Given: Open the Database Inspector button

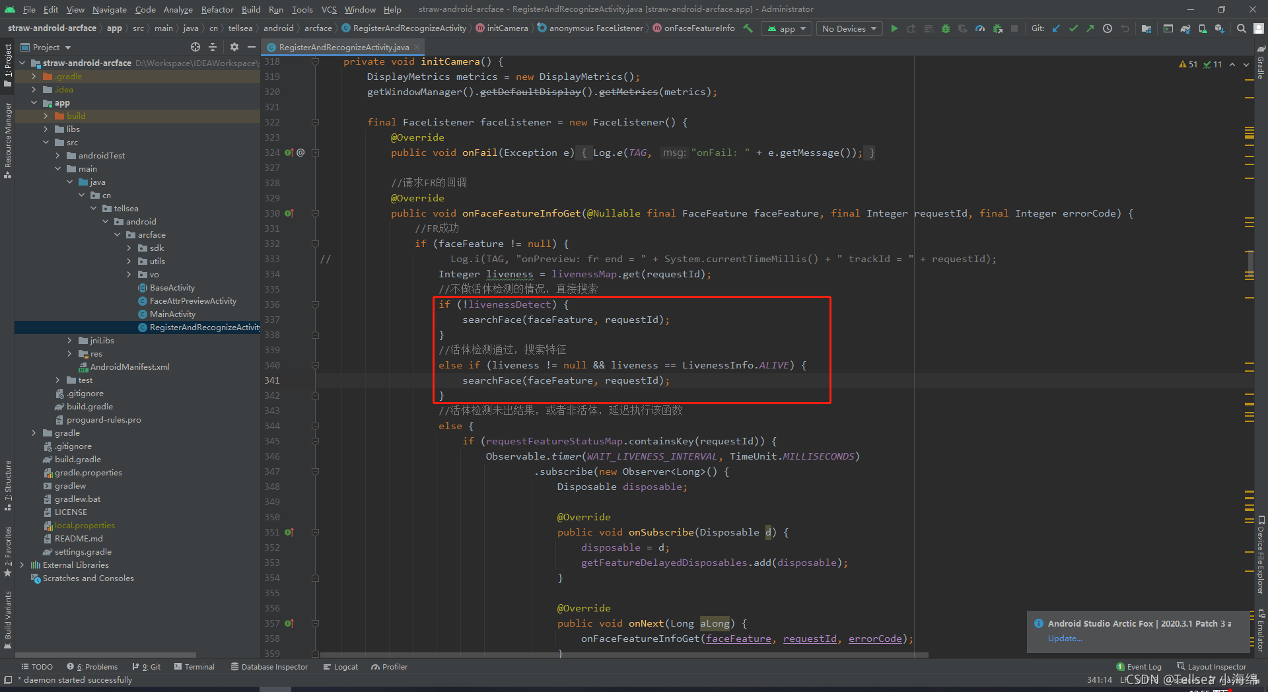Looking at the screenshot, I should tap(269, 667).
